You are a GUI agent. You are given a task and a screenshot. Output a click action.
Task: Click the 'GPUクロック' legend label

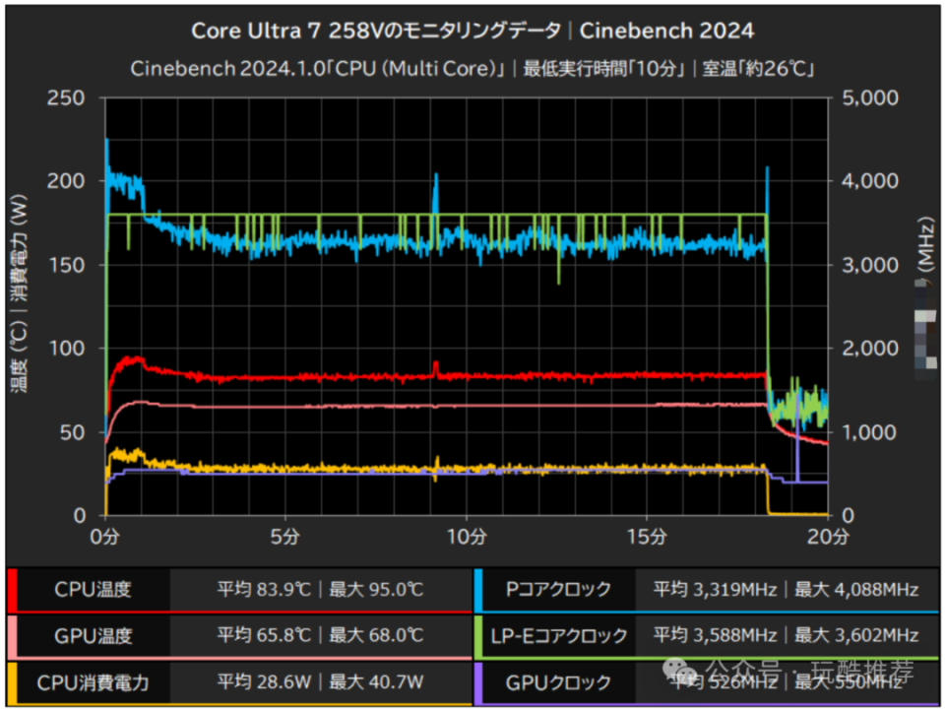559,682
